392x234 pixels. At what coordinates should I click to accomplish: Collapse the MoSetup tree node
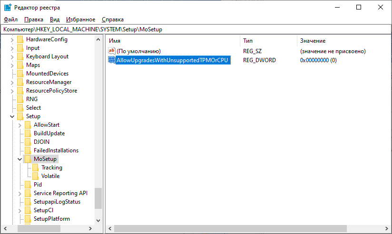20,159
